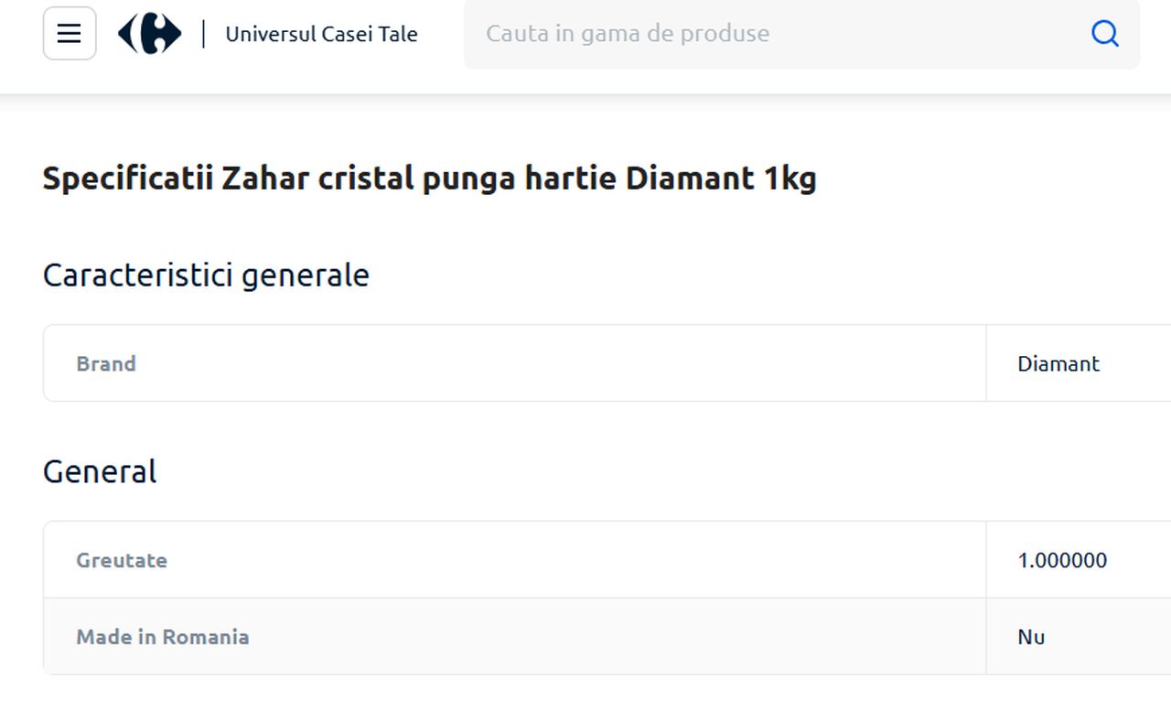Select the Diamant brand value
The image size is (1171, 701).
click(1058, 363)
